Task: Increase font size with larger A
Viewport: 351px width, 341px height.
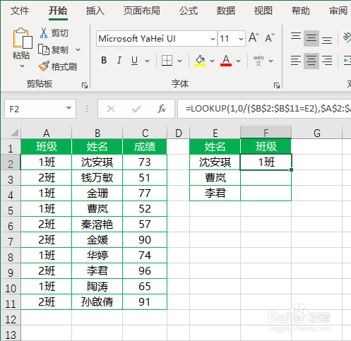Action: pos(254,37)
